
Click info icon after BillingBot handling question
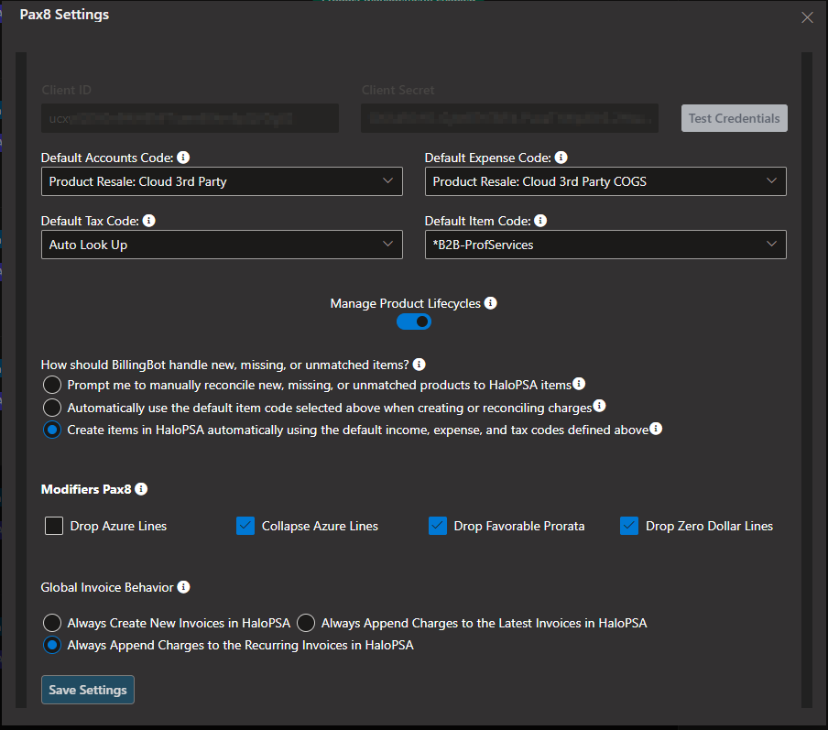(x=419, y=365)
